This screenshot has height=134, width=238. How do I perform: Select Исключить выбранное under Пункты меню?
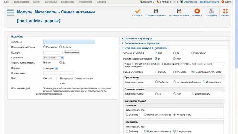click(174, 82)
